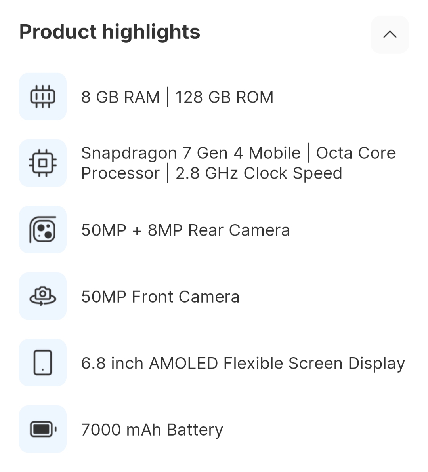428x472 pixels.
Task: Click the screen display device icon
Action: (x=43, y=363)
